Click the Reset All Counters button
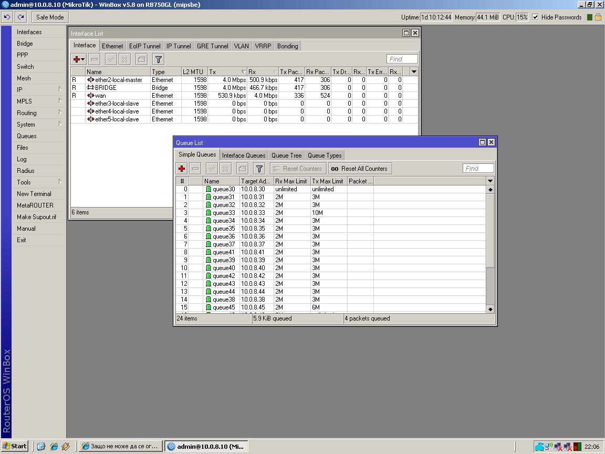605x454 pixels. pos(360,169)
